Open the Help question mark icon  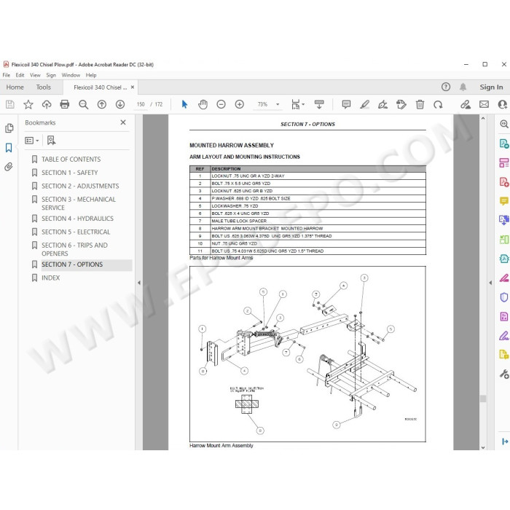click(446, 87)
